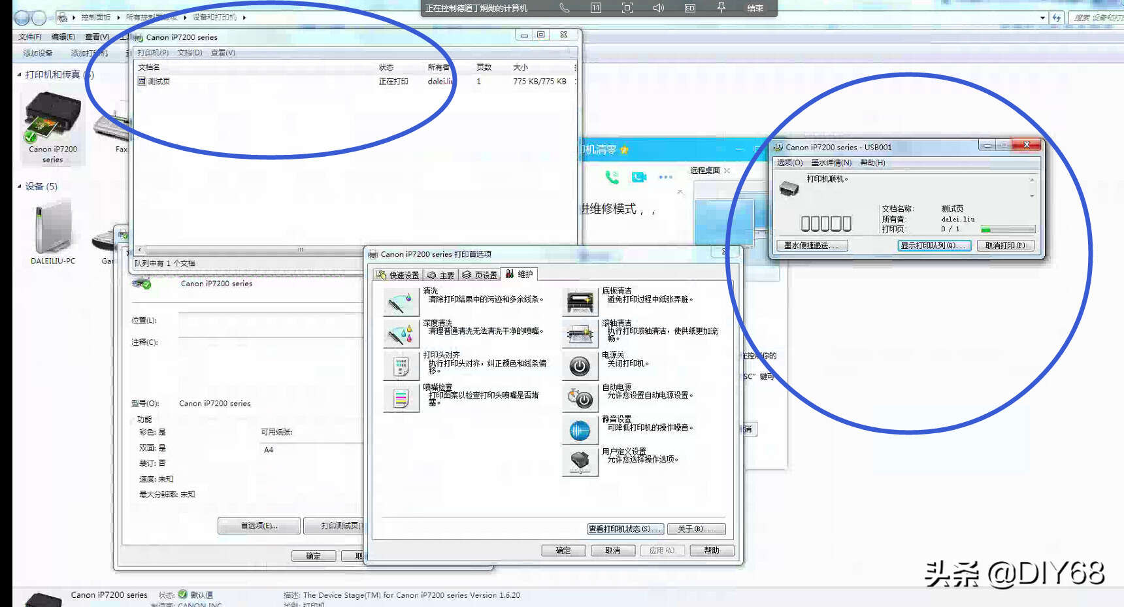This screenshot has height=607, width=1124.
Task: Click the SD quality icon in remote toolbar
Action: pos(690,8)
